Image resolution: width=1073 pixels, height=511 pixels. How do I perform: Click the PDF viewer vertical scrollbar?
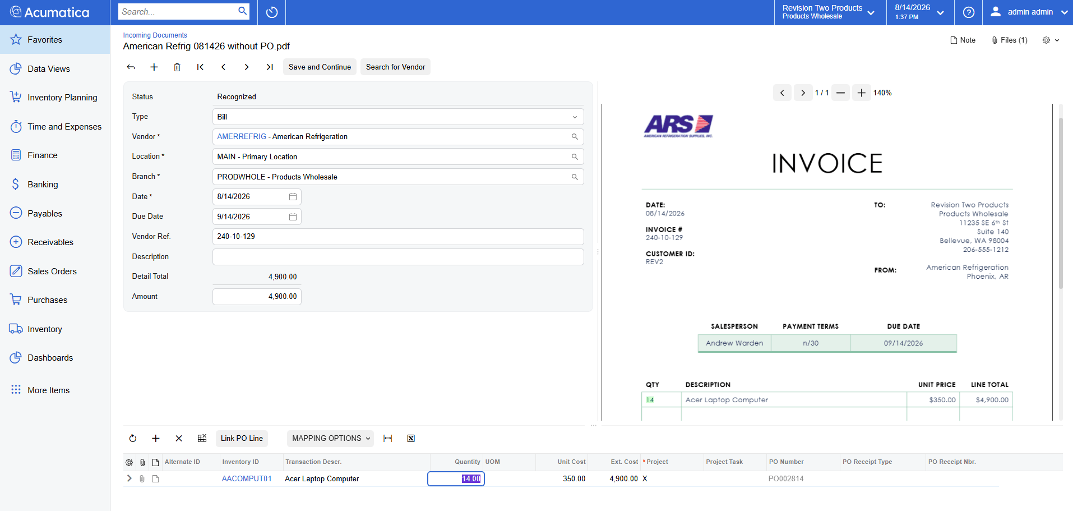[x=1061, y=203]
